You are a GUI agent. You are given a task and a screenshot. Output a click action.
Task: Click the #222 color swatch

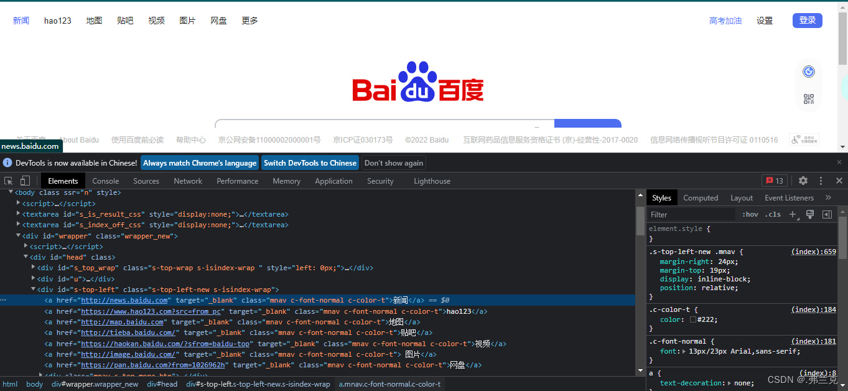click(693, 319)
